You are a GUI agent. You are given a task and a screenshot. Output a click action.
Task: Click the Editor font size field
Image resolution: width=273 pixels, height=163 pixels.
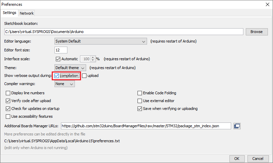click(61, 50)
